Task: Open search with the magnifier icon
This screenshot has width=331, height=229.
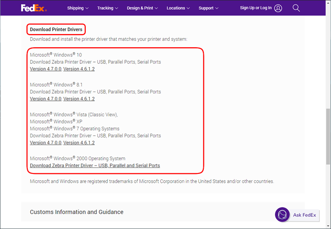Action: coord(296,8)
